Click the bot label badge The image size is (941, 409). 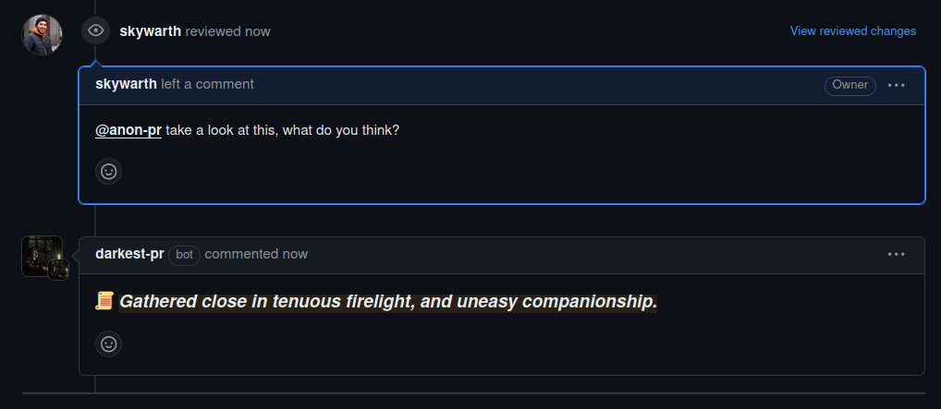[x=184, y=255]
